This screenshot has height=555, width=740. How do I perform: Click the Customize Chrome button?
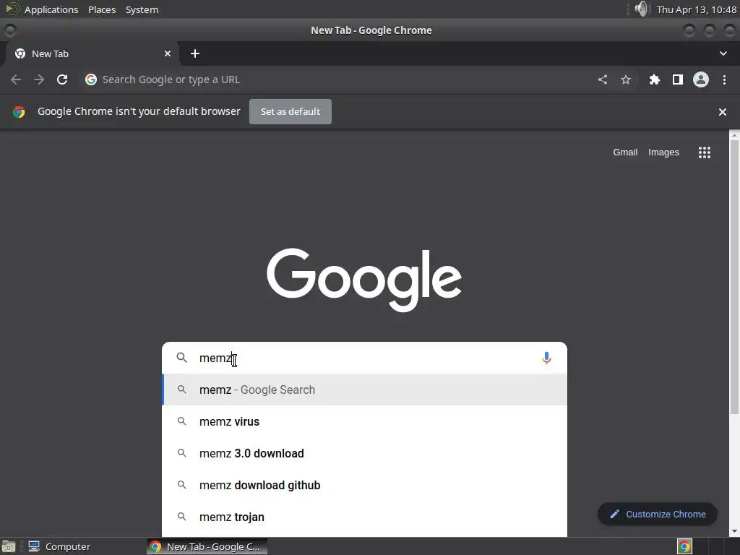[658, 515]
